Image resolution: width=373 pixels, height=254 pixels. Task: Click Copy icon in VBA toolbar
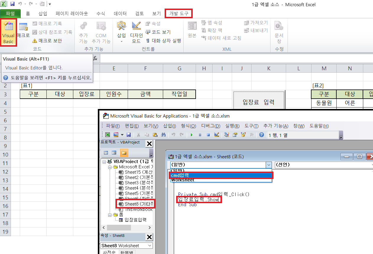coord(147,135)
